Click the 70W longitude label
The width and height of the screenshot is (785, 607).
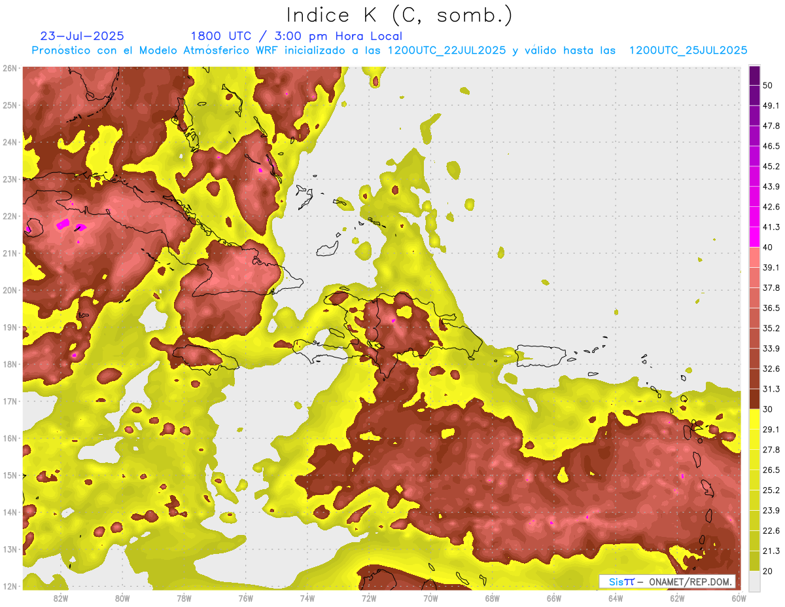430,598
